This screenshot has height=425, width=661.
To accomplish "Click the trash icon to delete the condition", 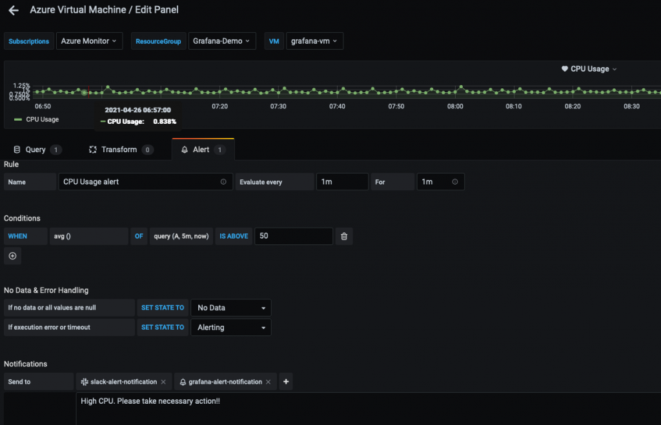I will point(343,236).
